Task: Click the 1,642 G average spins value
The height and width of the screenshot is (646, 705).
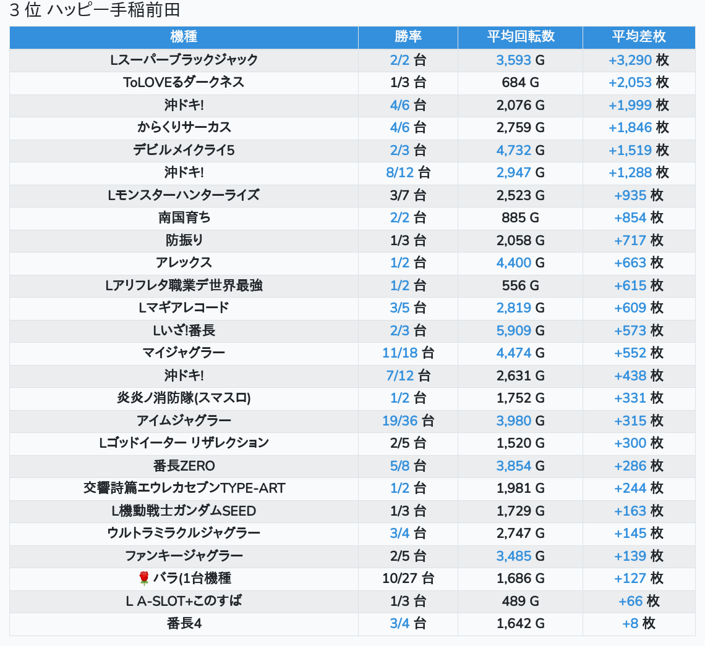Action: click(520, 624)
